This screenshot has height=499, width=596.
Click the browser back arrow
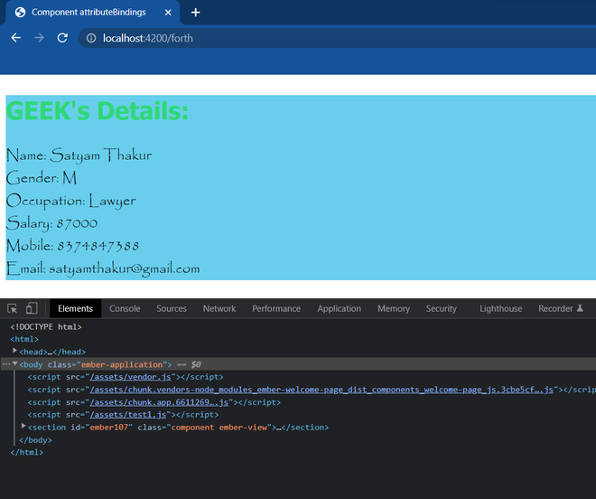15,38
